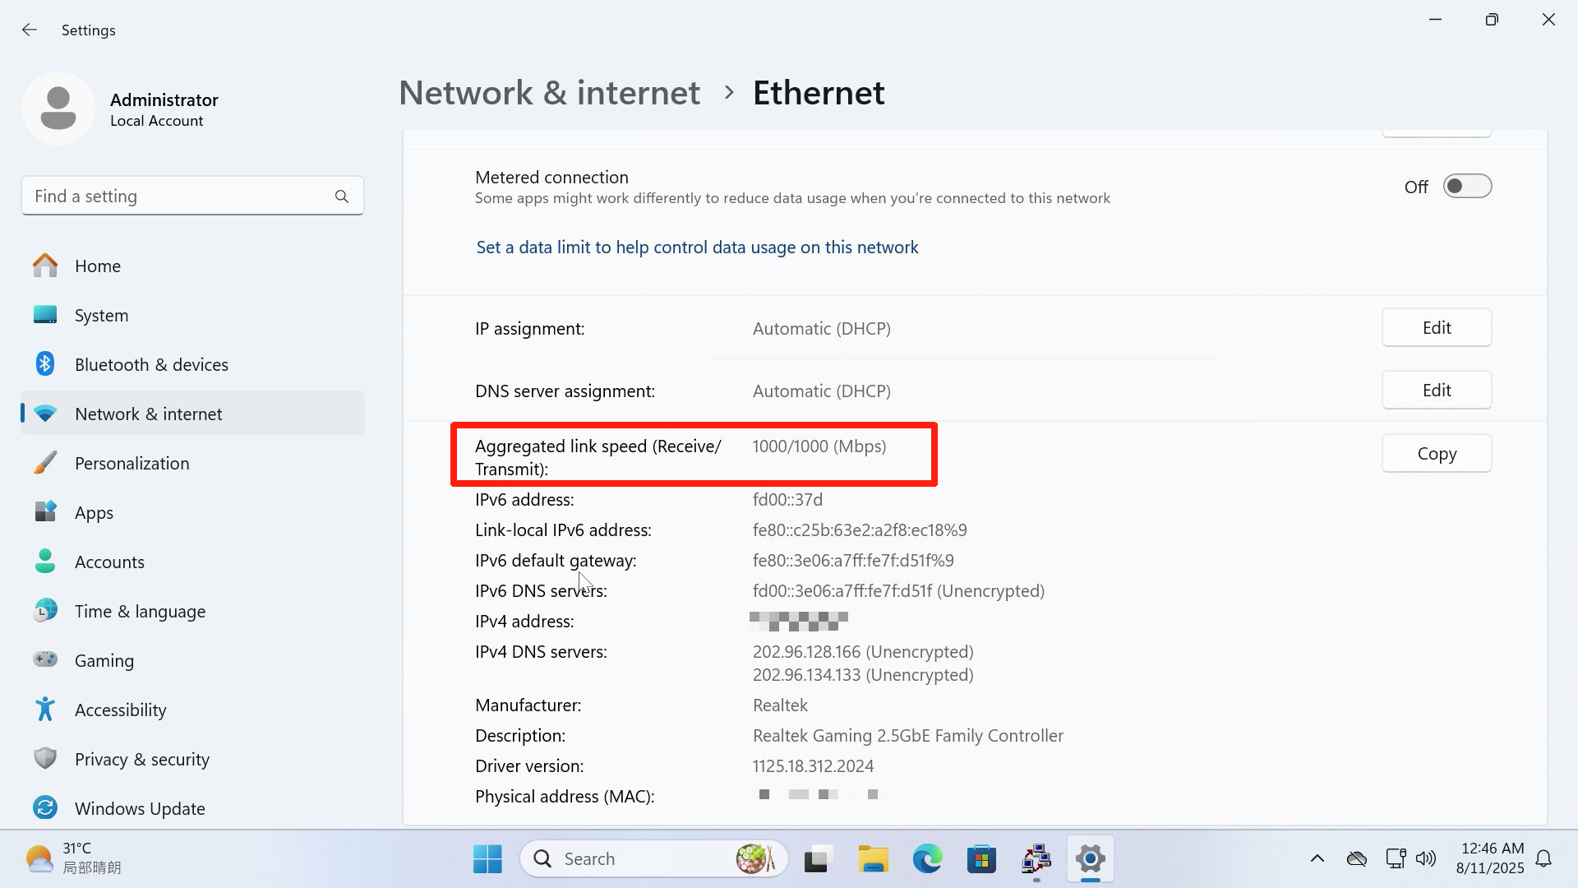Viewport: 1578px width, 888px height.
Task: Toggle the Metered connection switch
Action: click(x=1467, y=187)
